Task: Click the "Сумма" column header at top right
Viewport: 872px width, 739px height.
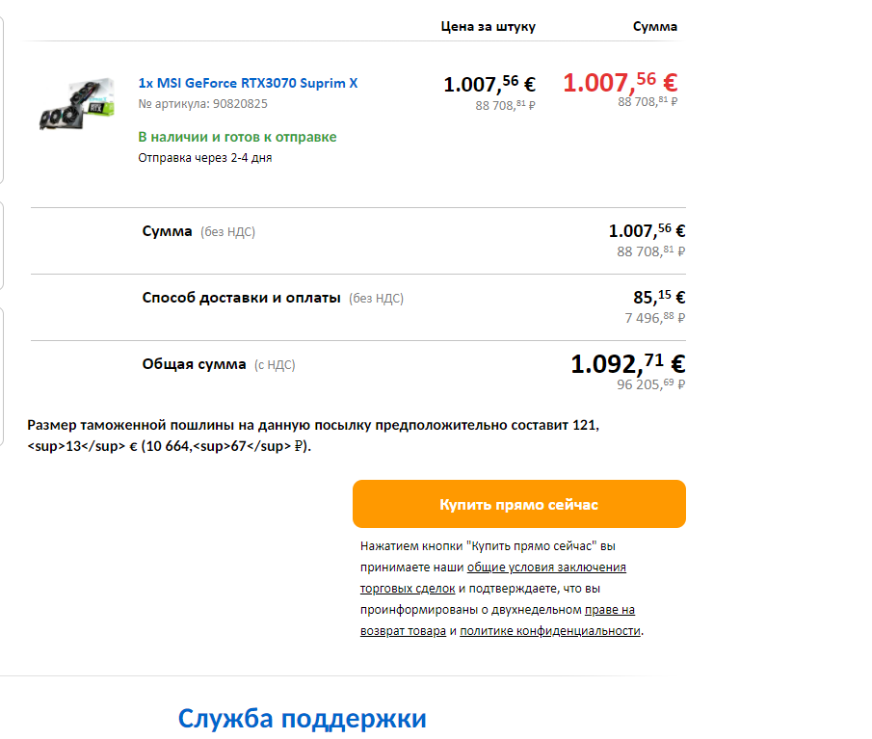Action: 654,27
